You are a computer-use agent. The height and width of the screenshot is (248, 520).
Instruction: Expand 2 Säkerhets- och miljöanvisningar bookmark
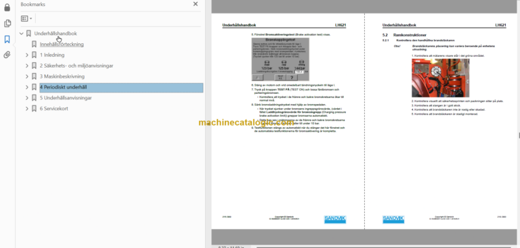click(x=27, y=66)
